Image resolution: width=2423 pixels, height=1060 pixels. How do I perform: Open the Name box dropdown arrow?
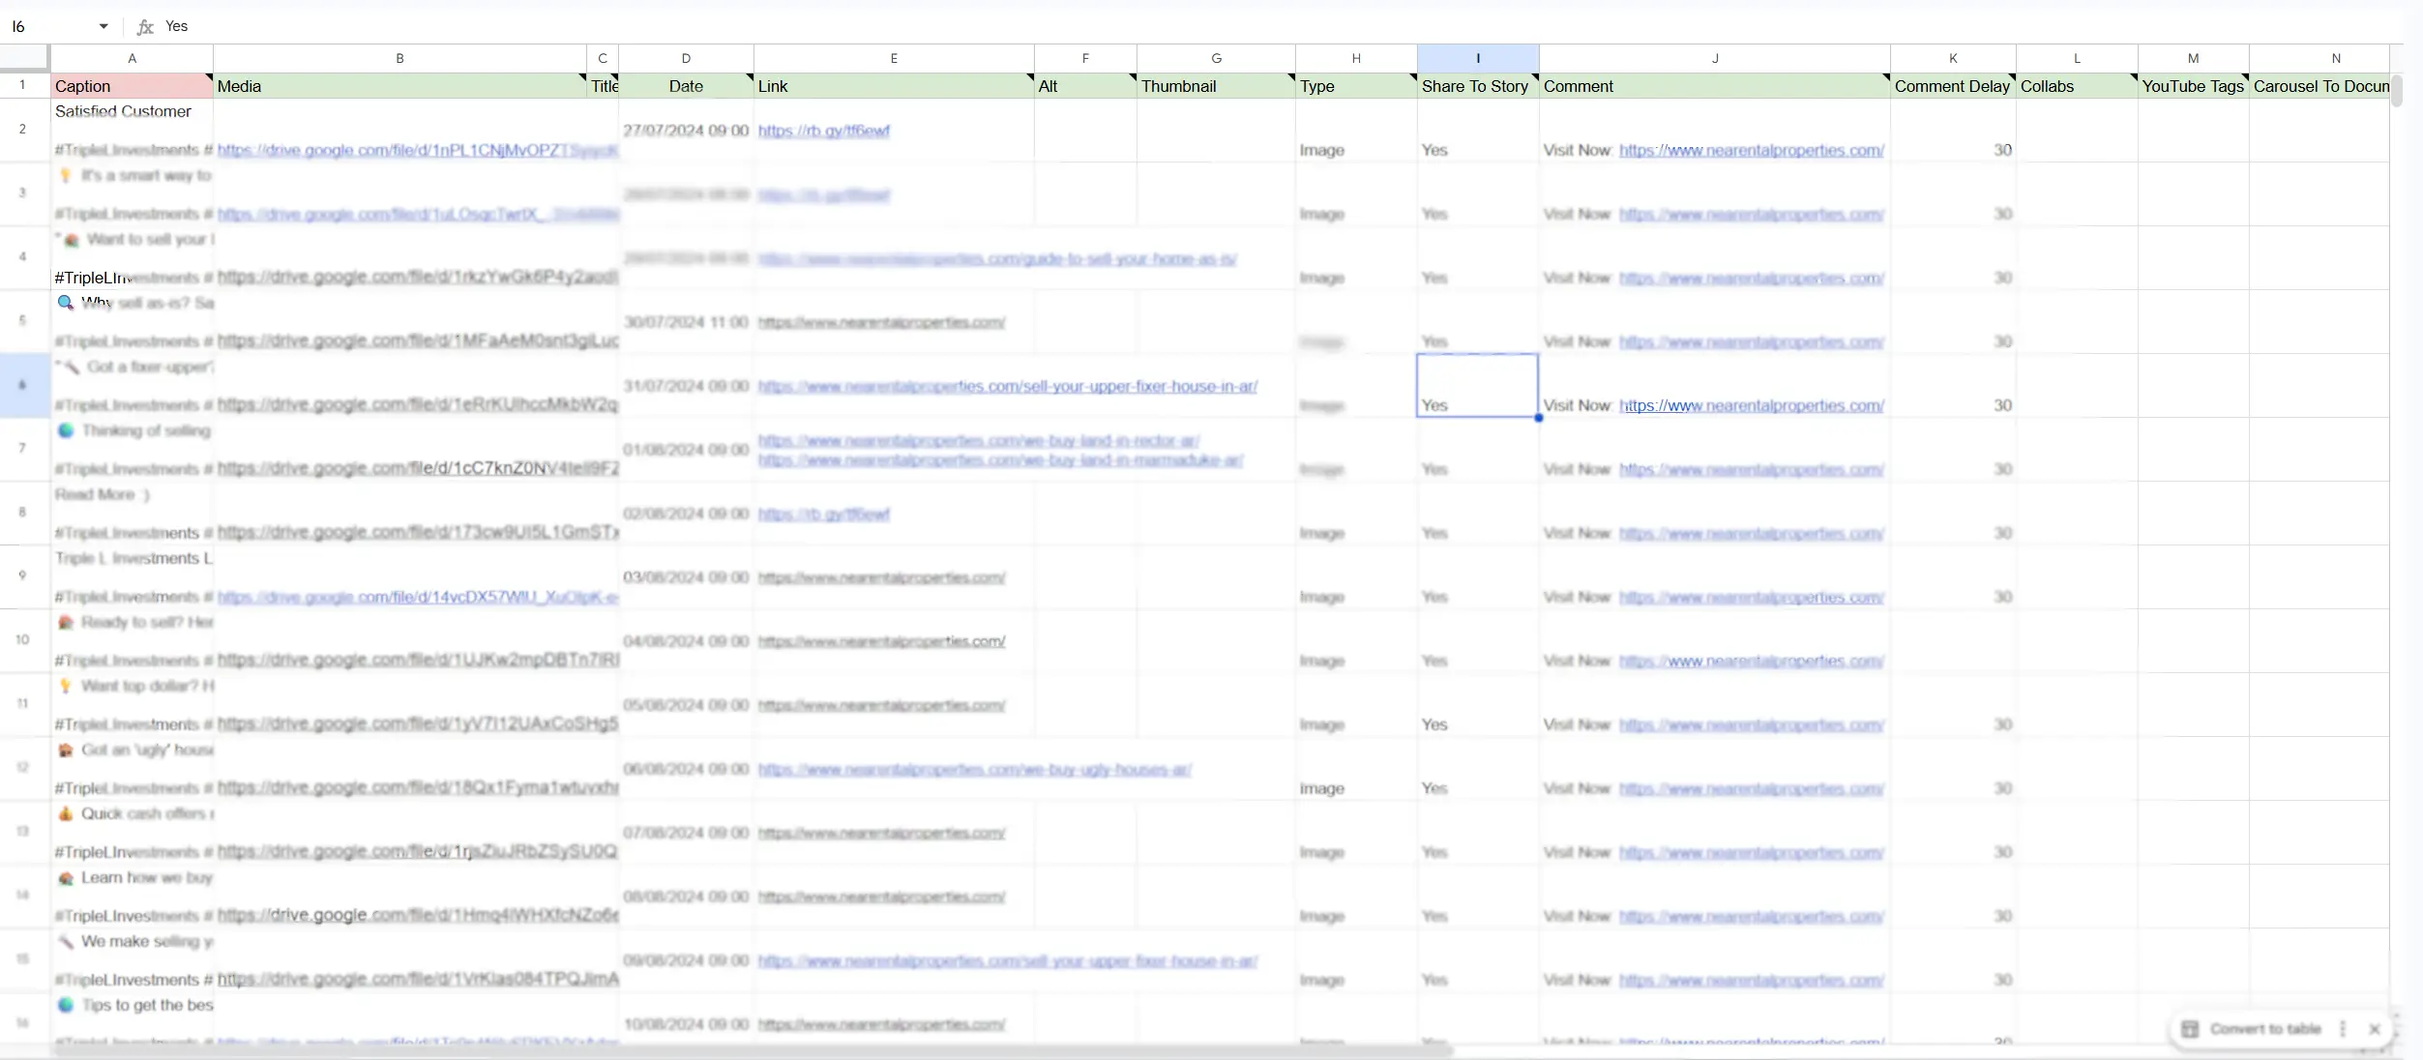103,26
